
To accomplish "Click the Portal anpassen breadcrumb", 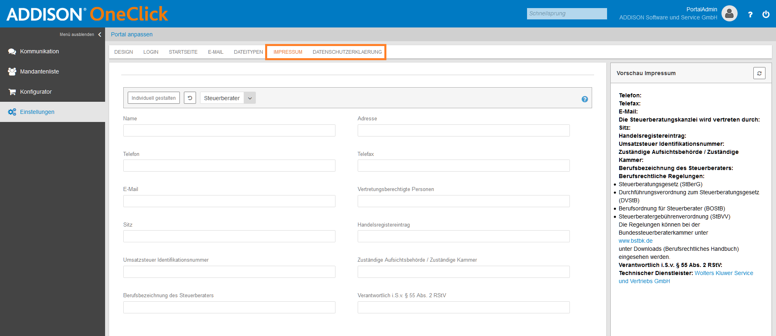I will click(132, 34).
